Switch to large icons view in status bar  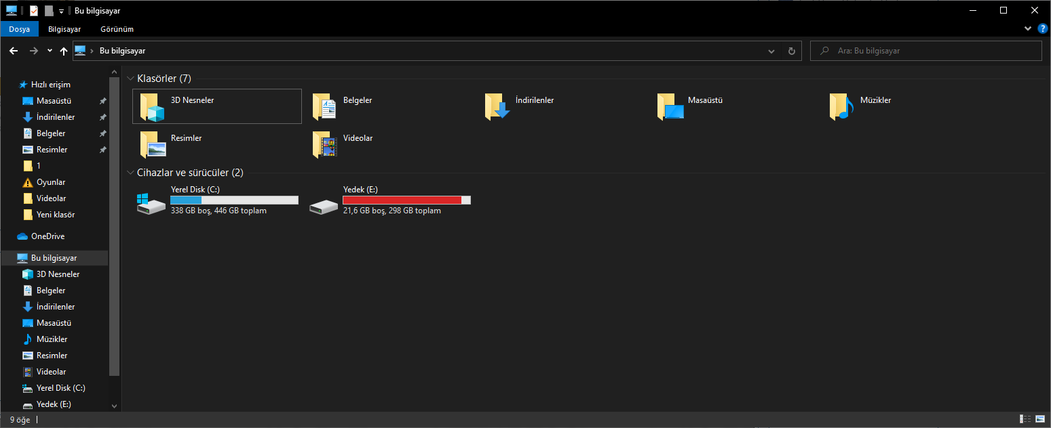[1040, 419]
